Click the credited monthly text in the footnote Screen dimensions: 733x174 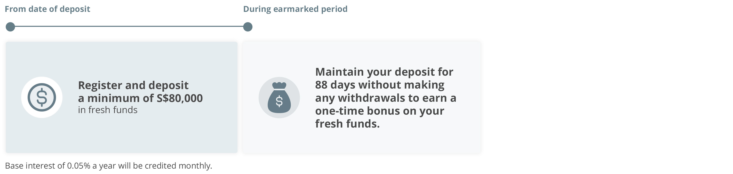178,166
